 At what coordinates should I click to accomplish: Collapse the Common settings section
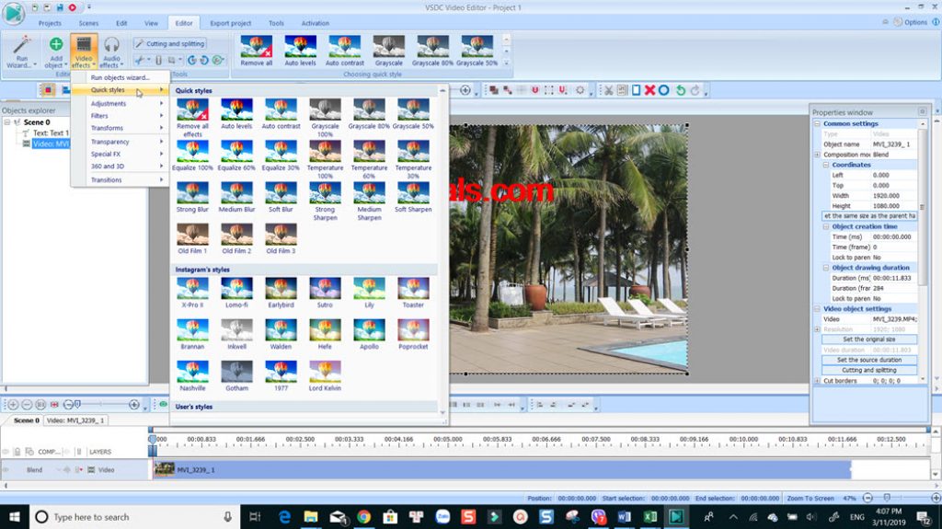817,123
